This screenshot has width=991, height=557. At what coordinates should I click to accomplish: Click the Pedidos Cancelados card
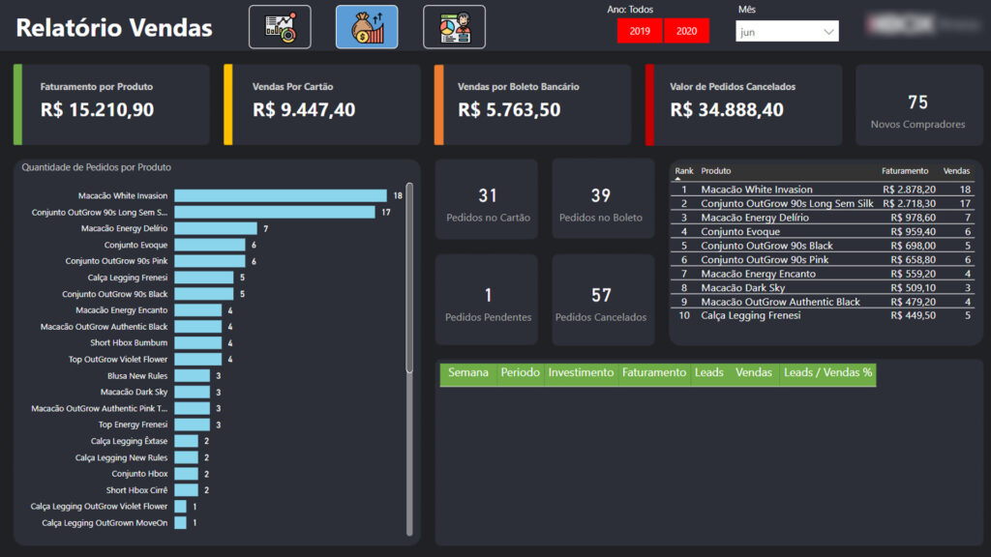[601, 301]
